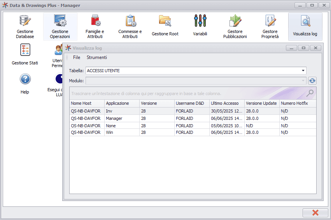
Task: Select the None application cell
Action: click(122, 126)
